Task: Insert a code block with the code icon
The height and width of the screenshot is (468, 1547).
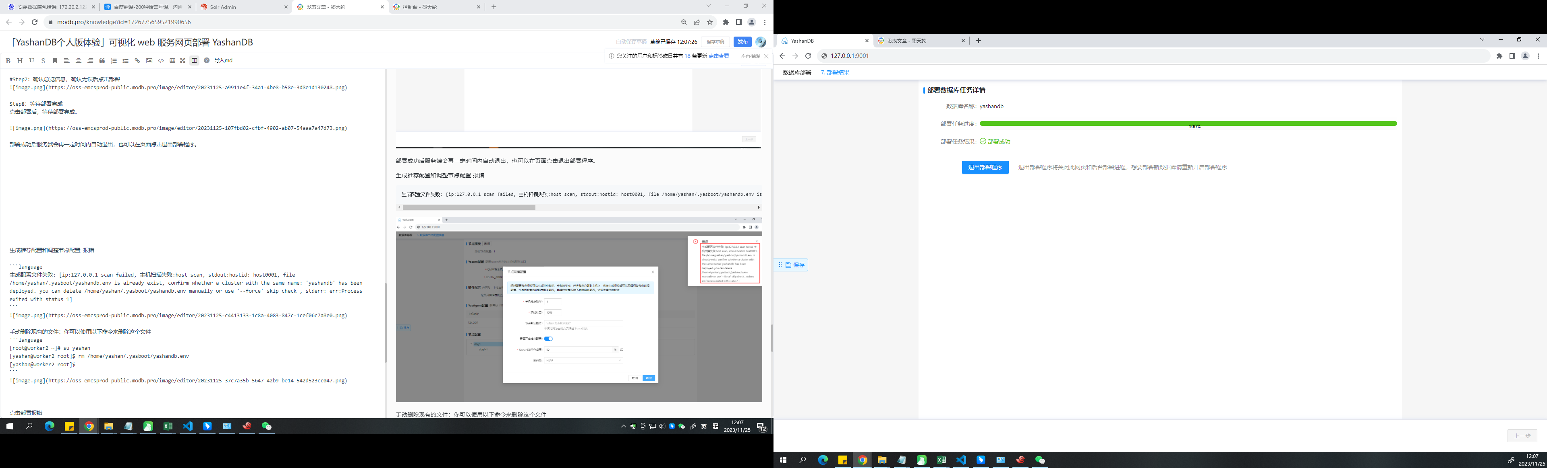Action: [161, 61]
